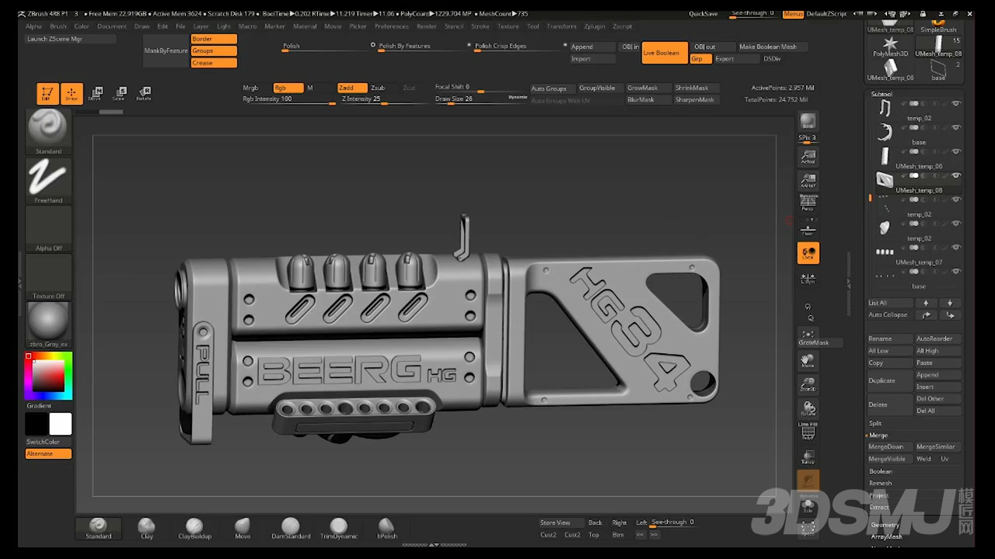Open the zbro_Gray material sphere
Viewport: 995px width, 559px height.
(x=48, y=325)
